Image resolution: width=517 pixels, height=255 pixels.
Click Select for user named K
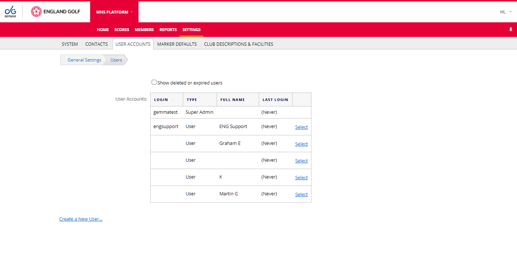[302, 177]
